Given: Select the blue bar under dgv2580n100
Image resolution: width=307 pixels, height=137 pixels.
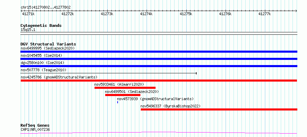Looking at the screenshot, I should click(159, 66).
